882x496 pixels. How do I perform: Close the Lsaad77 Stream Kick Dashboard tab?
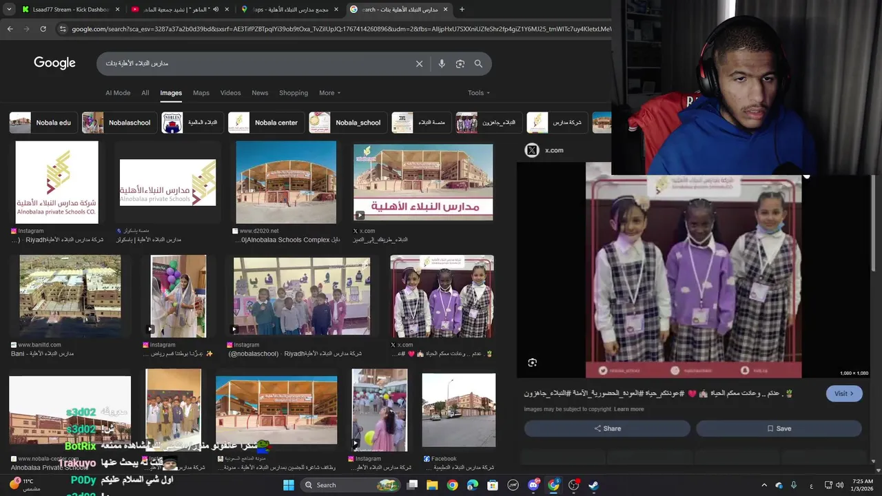(x=117, y=9)
